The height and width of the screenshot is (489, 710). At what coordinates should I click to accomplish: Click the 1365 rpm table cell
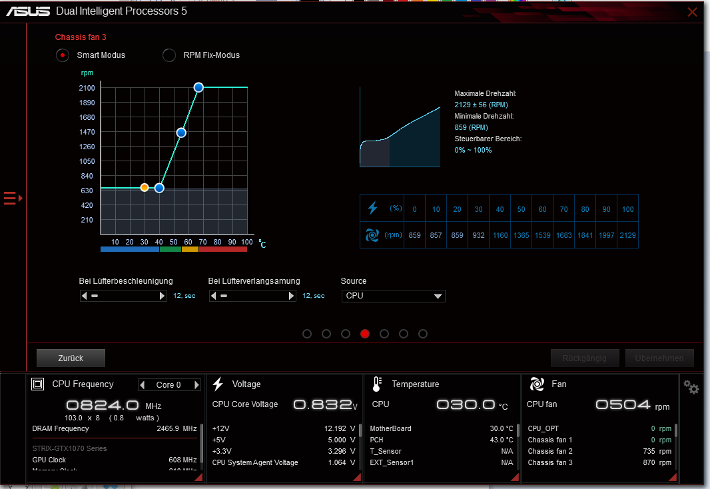[x=522, y=235]
